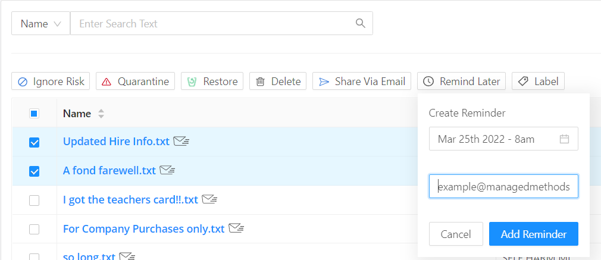Click the Delete trash button
The height and width of the screenshot is (260, 601).
(x=278, y=82)
